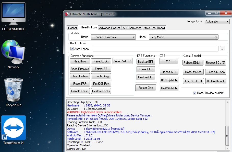Click the Restore QCN button
The width and height of the screenshot is (232, 152).
pos(169,88)
